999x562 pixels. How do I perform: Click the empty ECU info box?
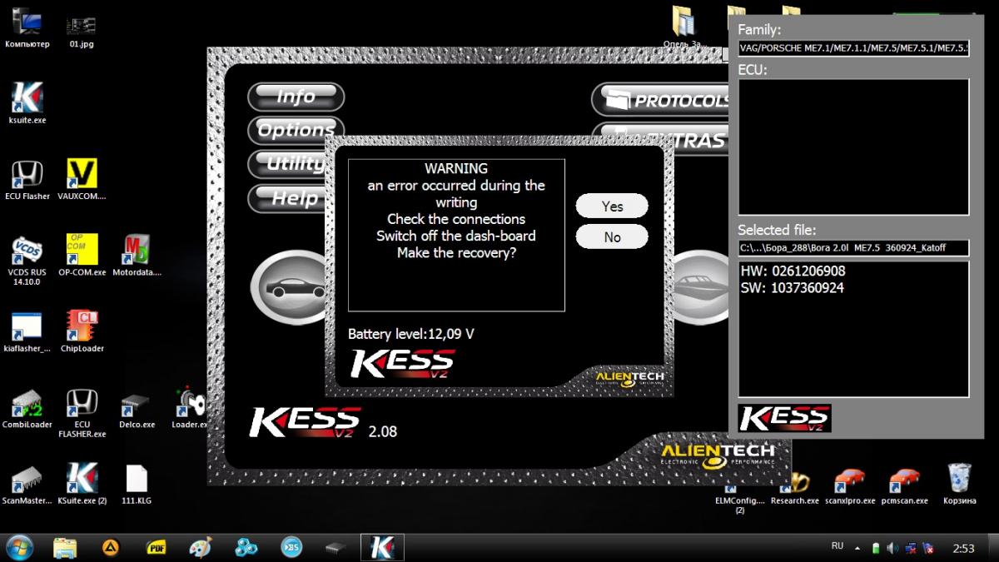pos(853,147)
